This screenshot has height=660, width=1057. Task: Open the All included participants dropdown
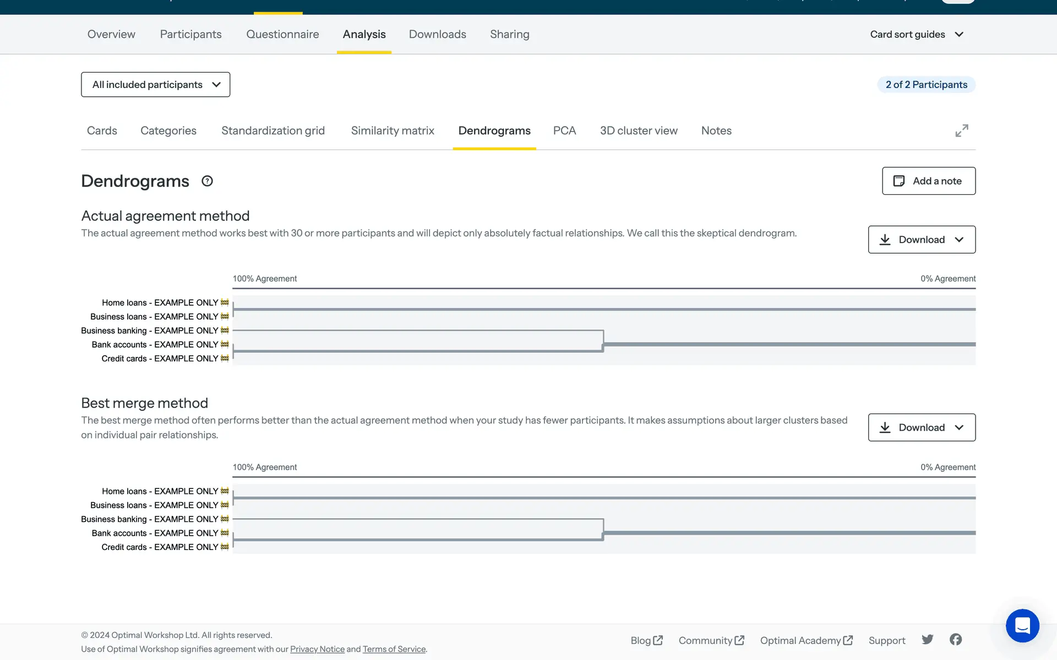tap(155, 85)
